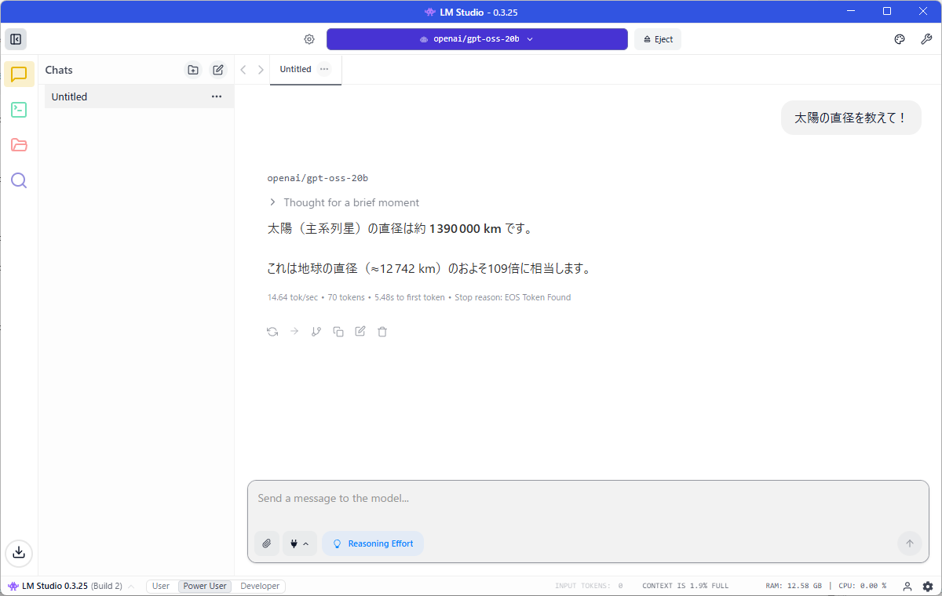Open the user account icon in status bar
Viewport: 942px width, 596px height.
tap(907, 586)
